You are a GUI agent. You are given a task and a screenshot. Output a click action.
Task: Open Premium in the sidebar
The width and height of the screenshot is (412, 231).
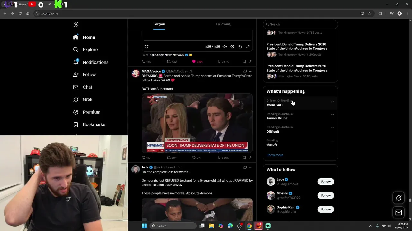[x=87, y=112]
